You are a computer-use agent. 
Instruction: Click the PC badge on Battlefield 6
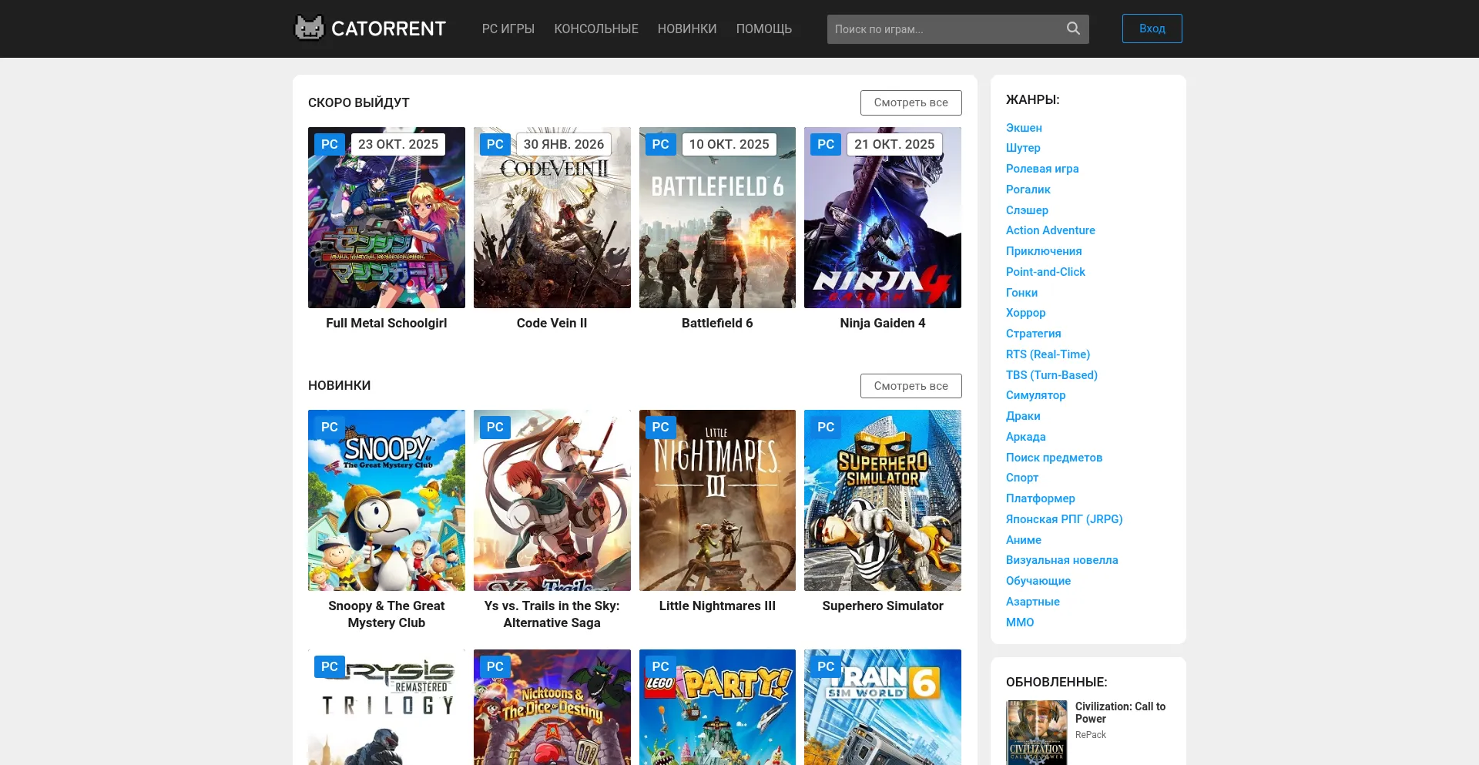click(660, 144)
